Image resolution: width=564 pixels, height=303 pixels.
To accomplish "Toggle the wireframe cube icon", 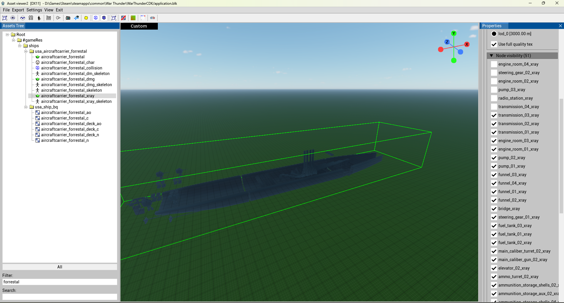I will 96,18.
